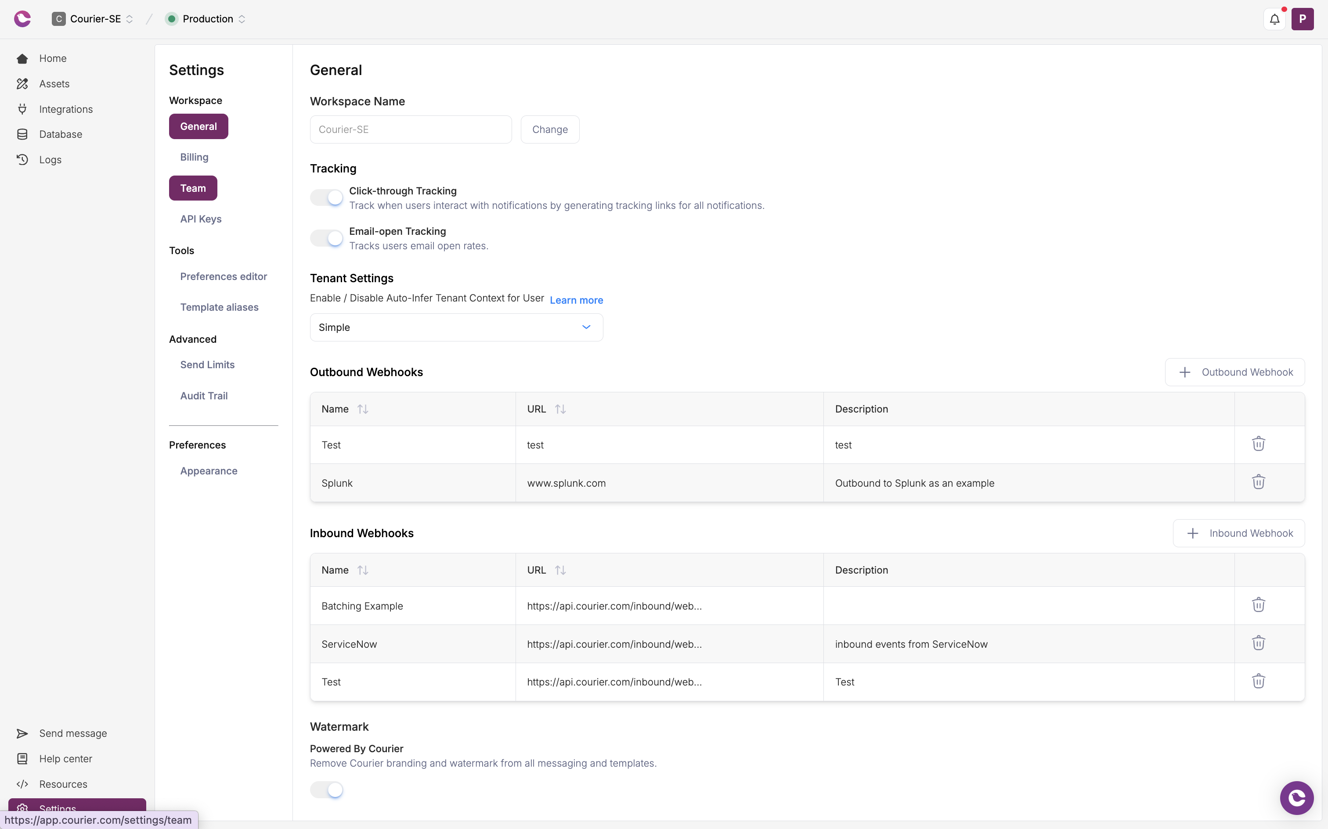
Task: Disable Click-through Tracking
Action: coord(326,197)
